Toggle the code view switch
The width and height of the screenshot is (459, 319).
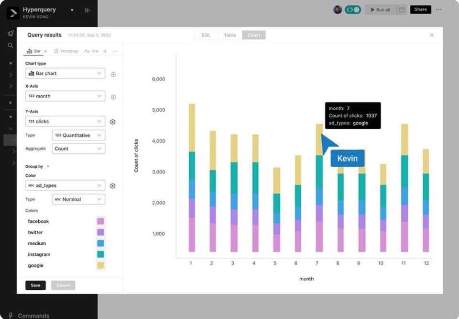[353, 10]
